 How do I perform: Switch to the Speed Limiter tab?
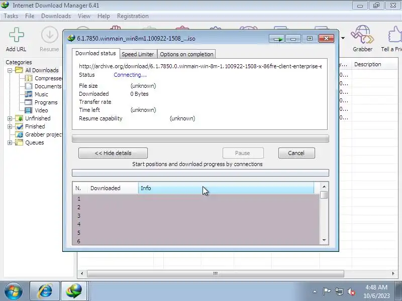tap(138, 54)
